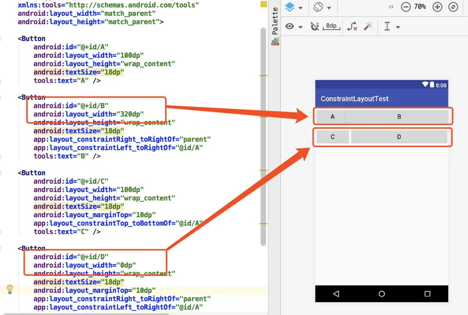Click the android:id="@+id/C" line
The height and width of the screenshot is (315, 468).
(71, 181)
